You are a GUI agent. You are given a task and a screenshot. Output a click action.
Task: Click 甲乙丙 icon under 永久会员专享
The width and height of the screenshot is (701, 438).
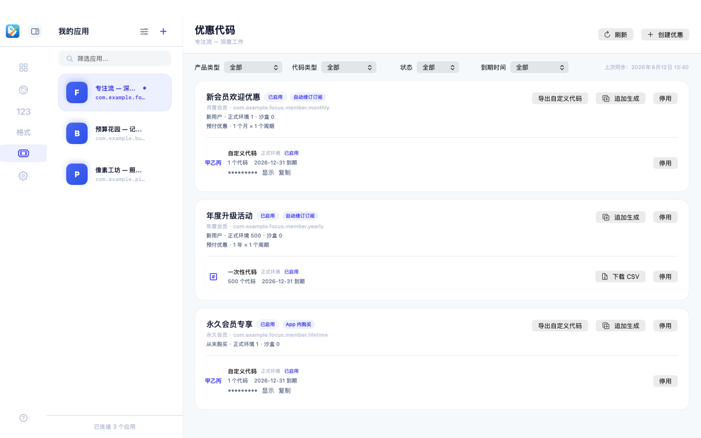coord(213,381)
